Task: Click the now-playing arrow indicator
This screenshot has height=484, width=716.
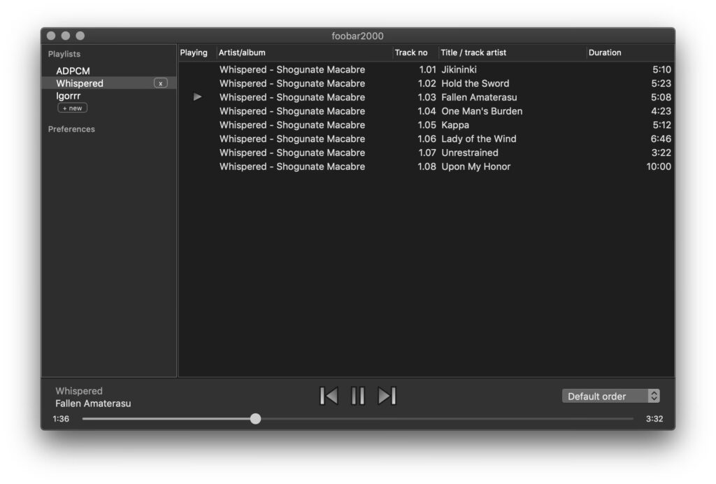Action: click(x=197, y=97)
